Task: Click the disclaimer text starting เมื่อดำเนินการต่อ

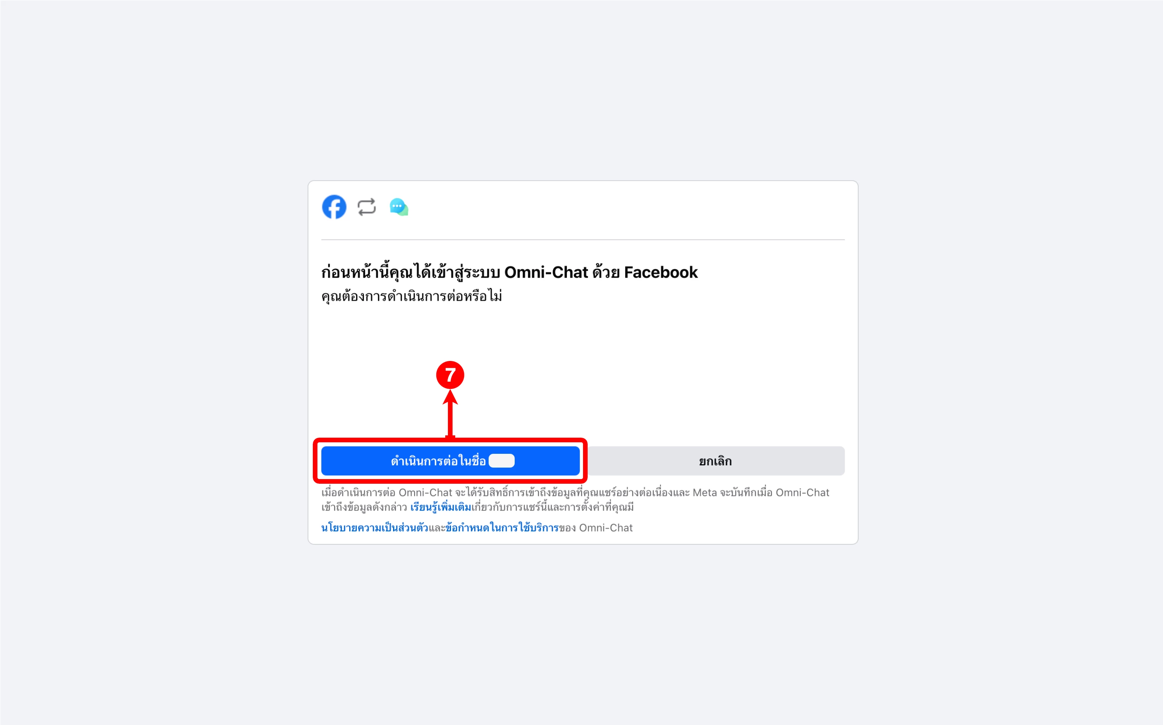Action: pyautogui.click(x=575, y=499)
